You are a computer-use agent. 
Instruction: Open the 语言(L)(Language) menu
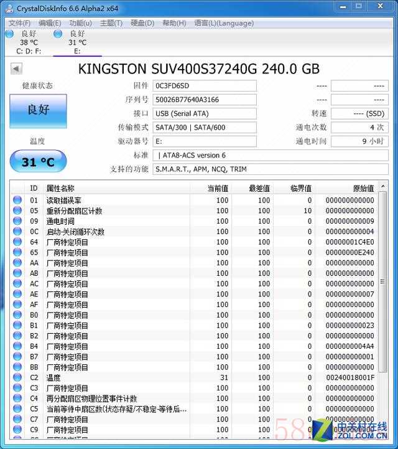pyautogui.click(x=224, y=23)
